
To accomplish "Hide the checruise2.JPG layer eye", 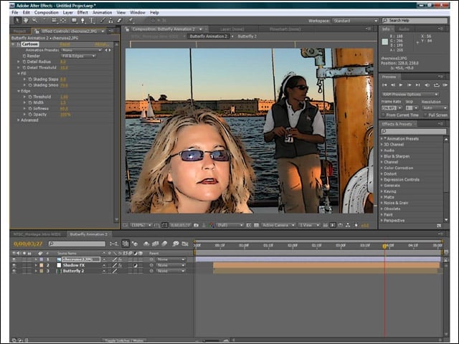I will [x=14, y=259].
